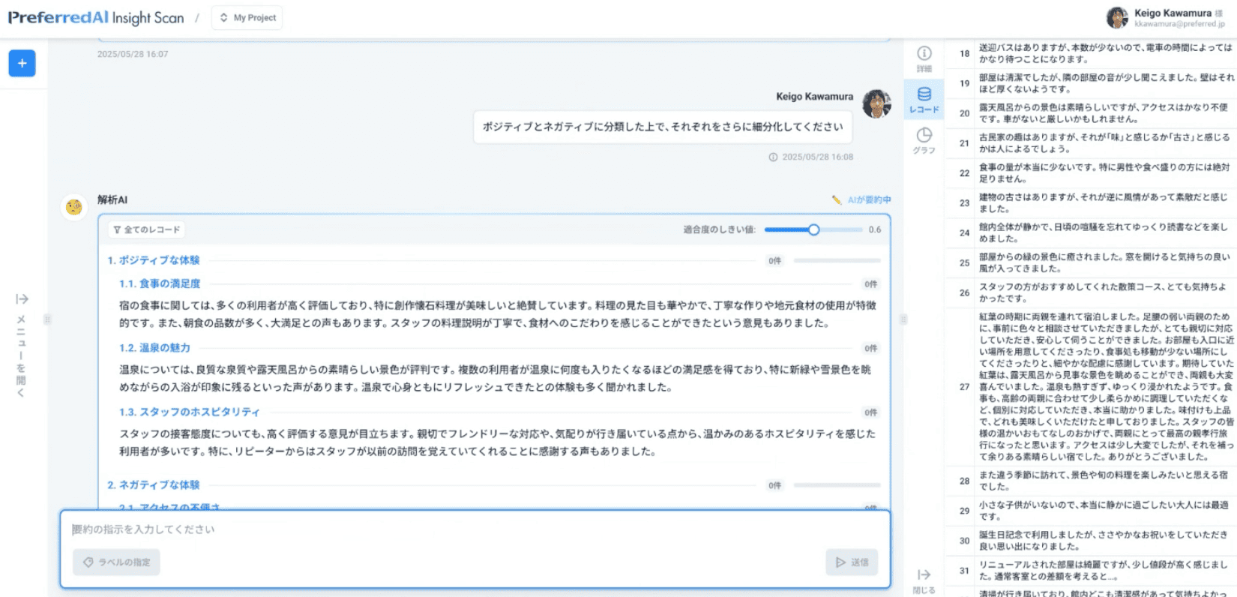Select the 1. ポジティブな体験 heading
The height and width of the screenshot is (597, 1237).
[x=154, y=260]
